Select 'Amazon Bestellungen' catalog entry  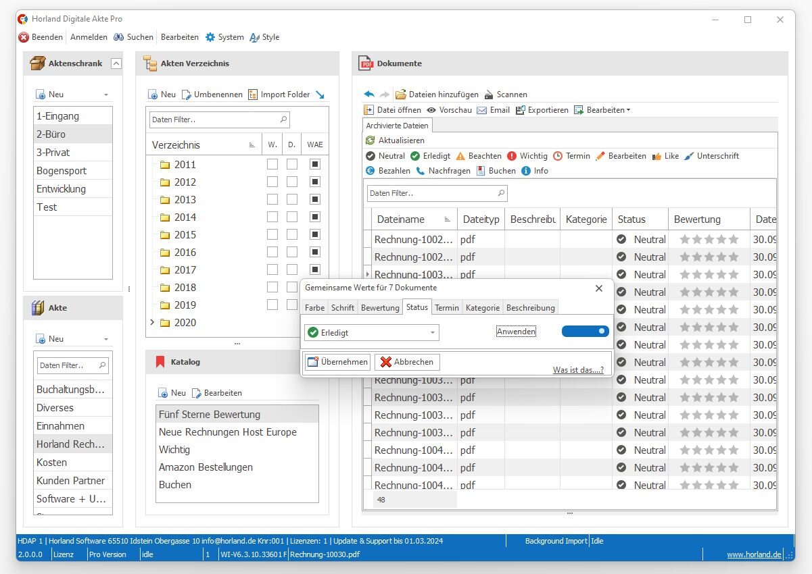pyautogui.click(x=237, y=467)
